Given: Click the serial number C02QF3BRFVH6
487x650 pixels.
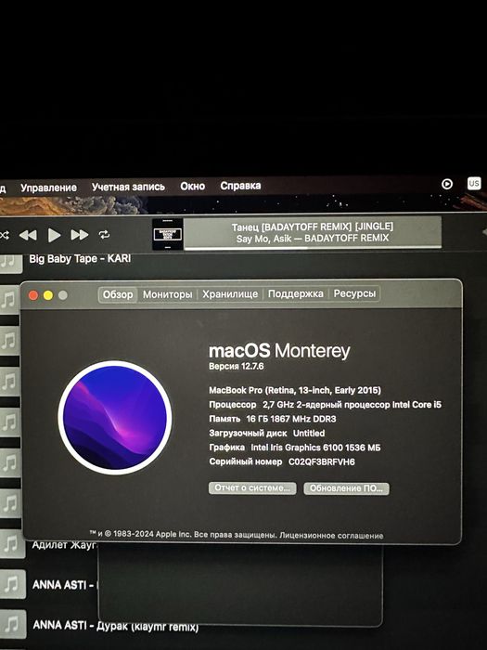Looking at the screenshot, I should 322,461.
